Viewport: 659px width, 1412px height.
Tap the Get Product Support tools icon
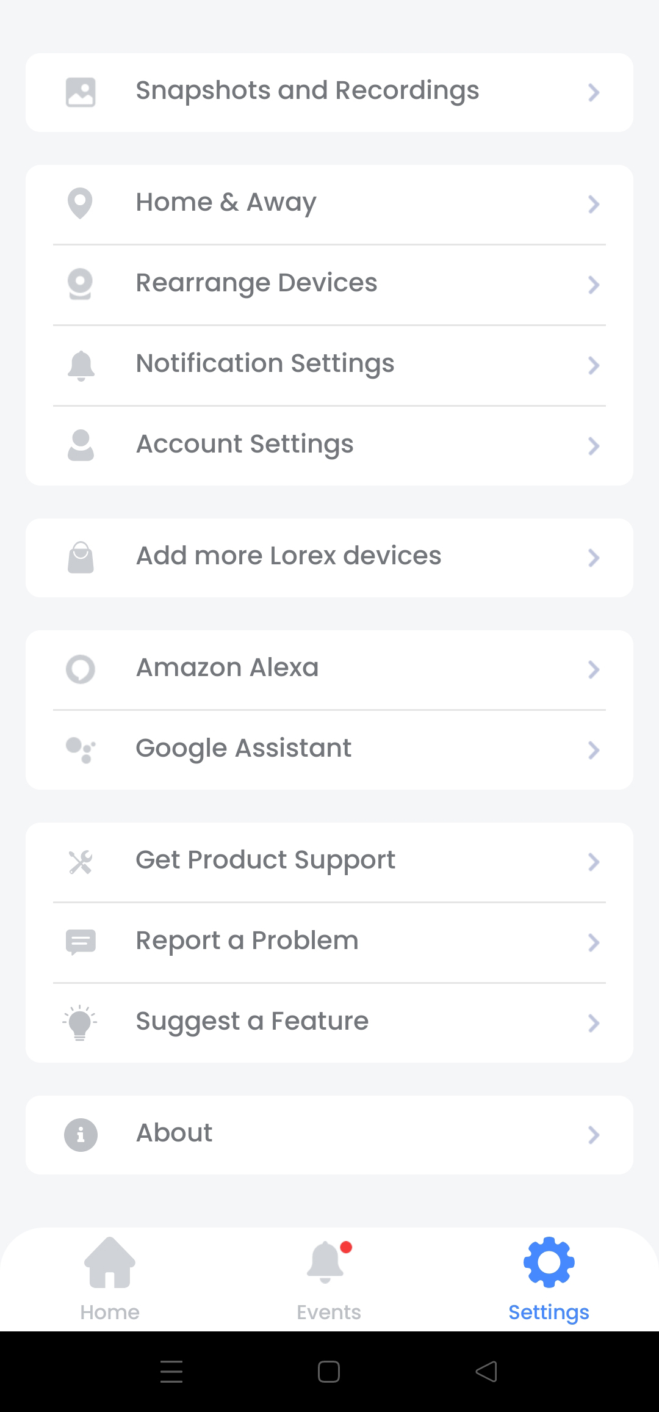(81, 862)
